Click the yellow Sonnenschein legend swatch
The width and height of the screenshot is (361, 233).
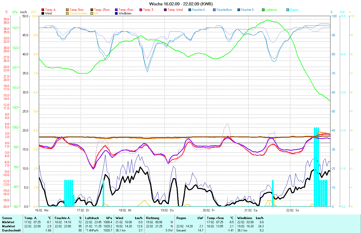point(67,13)
